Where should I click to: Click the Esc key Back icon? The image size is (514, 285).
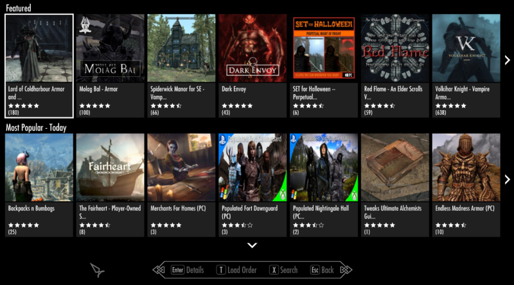pos(315,270)
